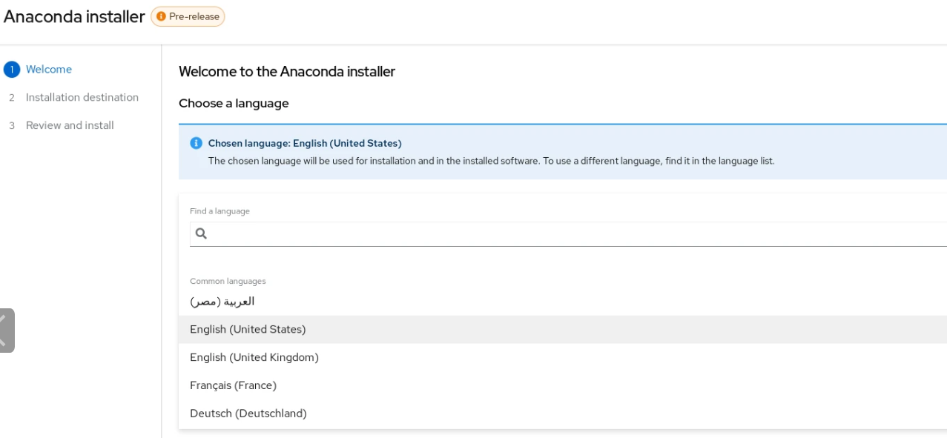Click the step 3 number in sidebar
The image size is (947, 438).
click(12, 126)
